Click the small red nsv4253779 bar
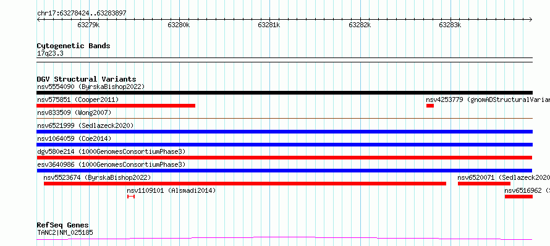550x246 pixels. pos(430,106)
